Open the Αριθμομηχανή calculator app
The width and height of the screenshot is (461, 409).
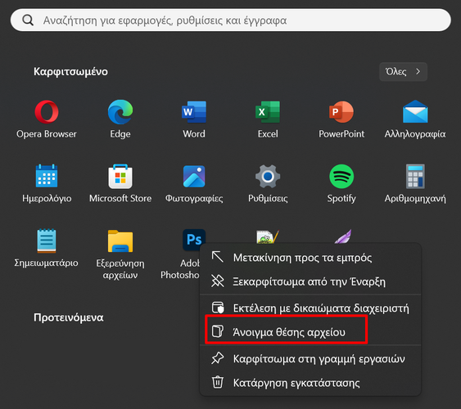pyautogui.click(x=415, y=183)
